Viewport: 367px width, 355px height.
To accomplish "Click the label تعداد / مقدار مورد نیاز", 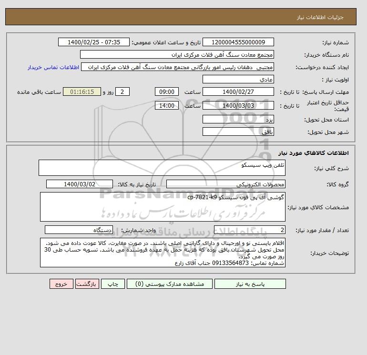I will (x=322, y=230).
